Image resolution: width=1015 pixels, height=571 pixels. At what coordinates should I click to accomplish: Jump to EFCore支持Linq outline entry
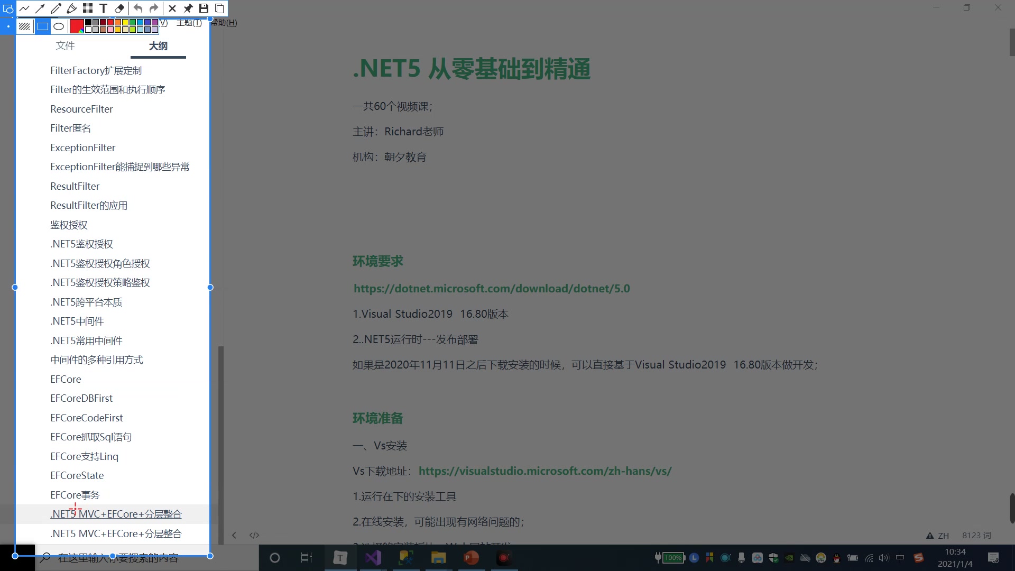[x=84, y=456]
